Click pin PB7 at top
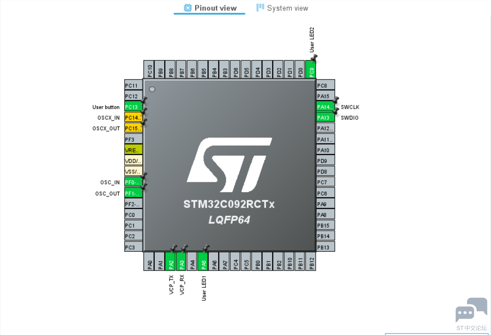This screenshot has height=335, width=491. click(x=181, y=70)
